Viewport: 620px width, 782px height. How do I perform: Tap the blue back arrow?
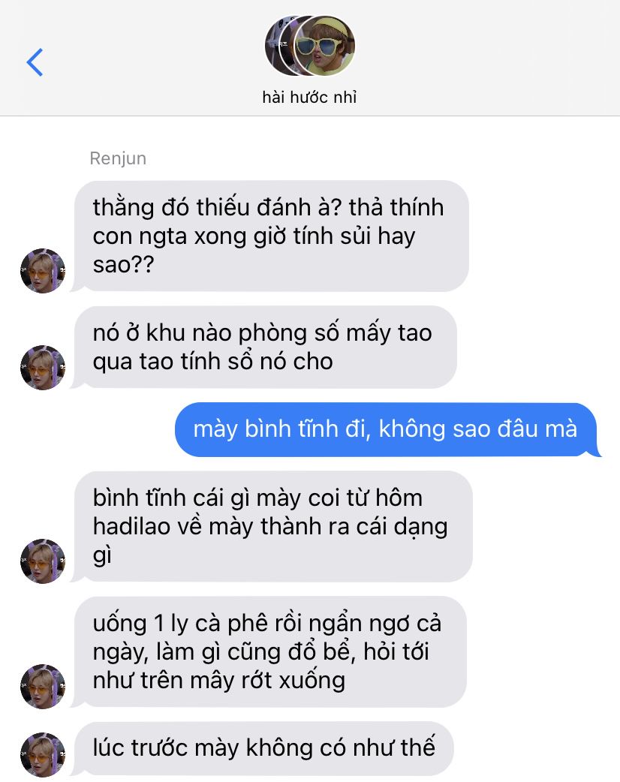click(x=35, y=62)
